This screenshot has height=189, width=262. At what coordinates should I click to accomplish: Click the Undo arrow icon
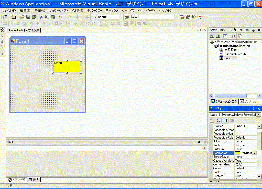click(x=61, y=17)
